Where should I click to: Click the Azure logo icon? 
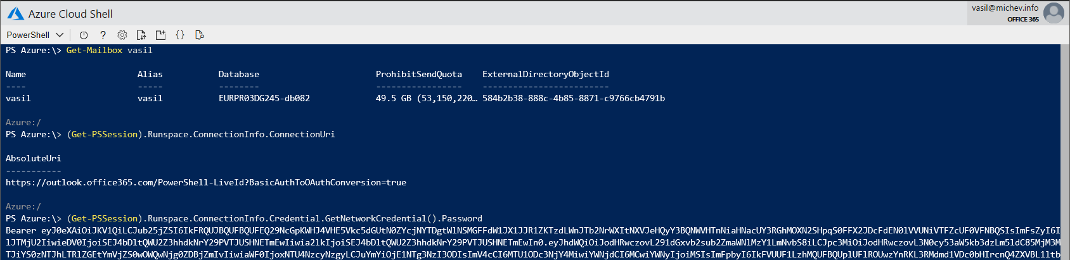point(15,13)
